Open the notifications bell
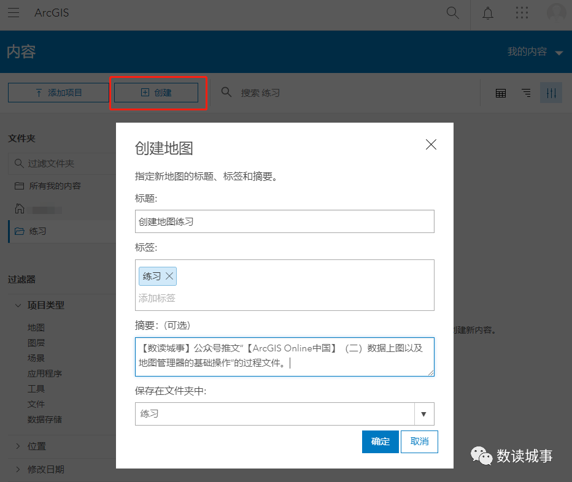The width and height of the screenshot is (572, 482). coord(488,13)
